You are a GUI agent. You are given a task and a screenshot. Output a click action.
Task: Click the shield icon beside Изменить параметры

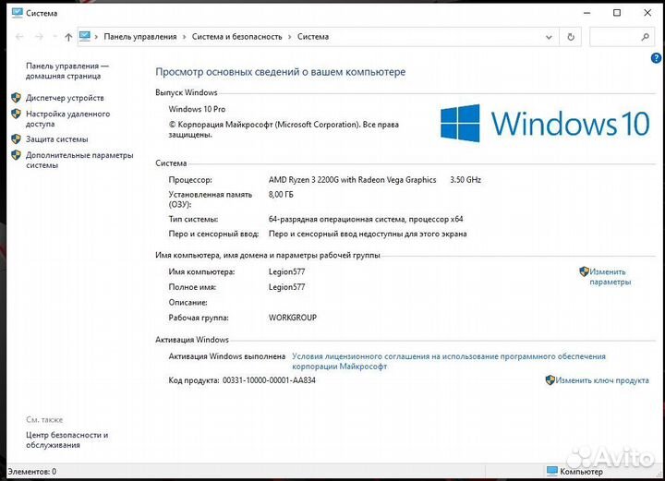coord(584,271)
